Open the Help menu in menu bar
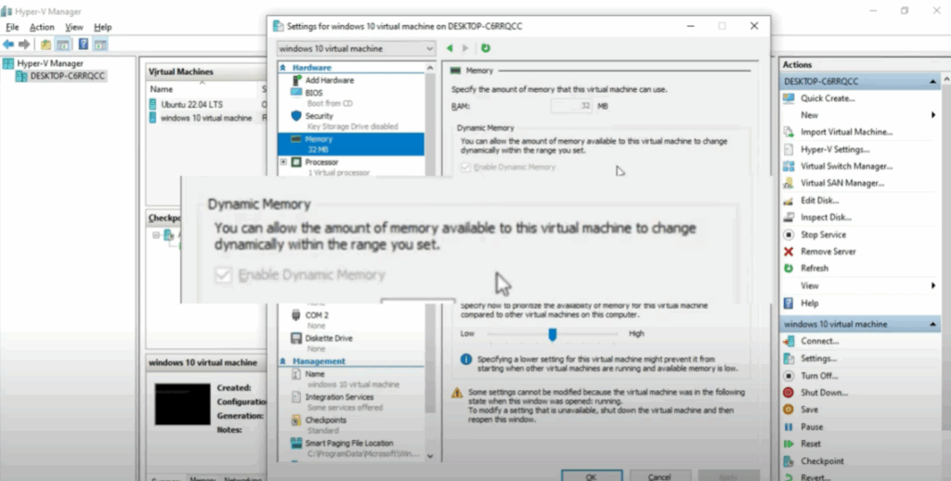 pos(102,27)
